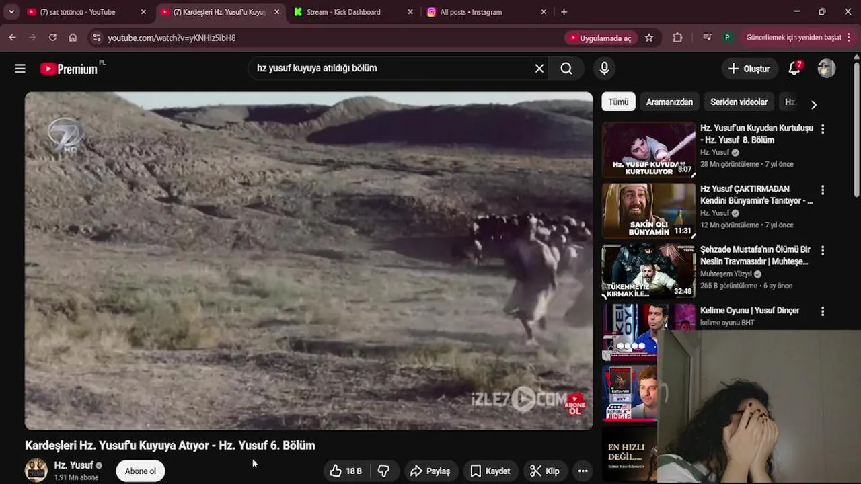Share video using Paylaş button

[x=430, y=471]
